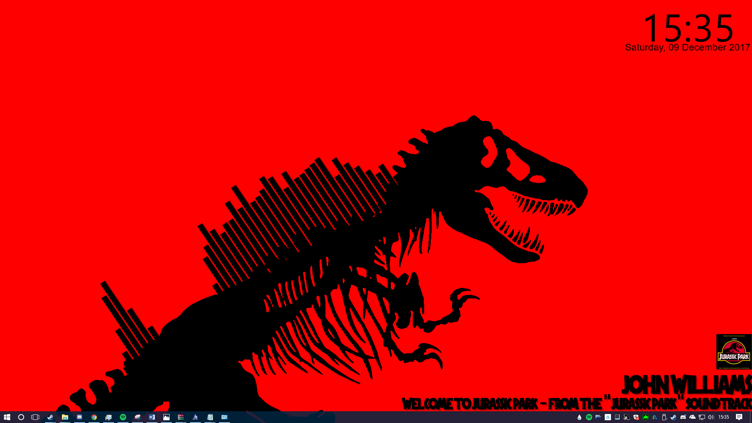
Task: Open Discord from the taskbar
Action: tap(80, 417)
